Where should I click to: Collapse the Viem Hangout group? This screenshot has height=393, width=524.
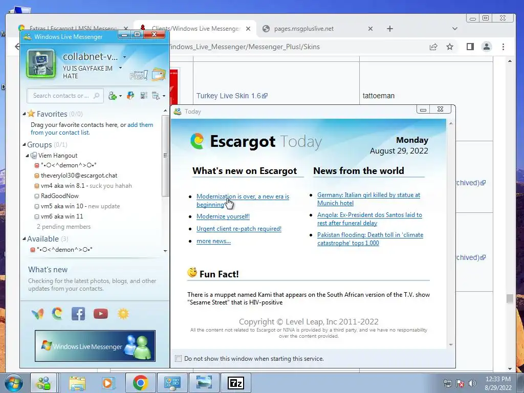click(28, 156)
